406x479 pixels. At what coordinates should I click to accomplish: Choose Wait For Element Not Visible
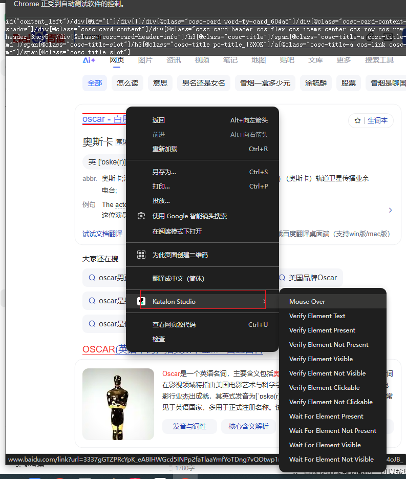pyautogui.click(x=333, y=460)
